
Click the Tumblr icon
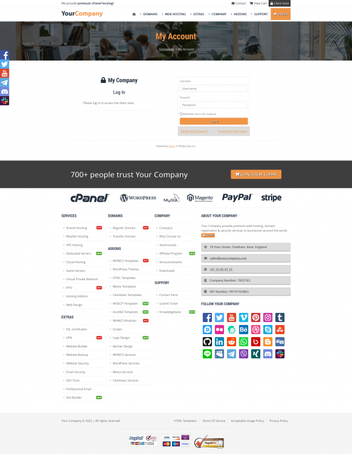coord(280,317)
